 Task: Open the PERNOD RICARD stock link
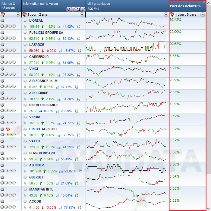coord(42,153)
